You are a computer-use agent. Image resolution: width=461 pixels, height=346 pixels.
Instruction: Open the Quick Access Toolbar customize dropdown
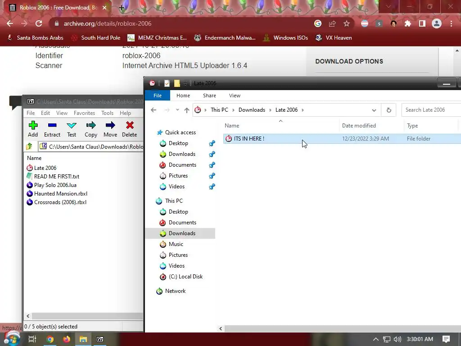(x=185, y=83)
